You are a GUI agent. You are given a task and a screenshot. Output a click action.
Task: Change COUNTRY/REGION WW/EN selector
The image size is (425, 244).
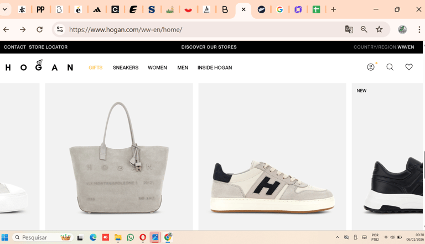(x=384, y=47)
